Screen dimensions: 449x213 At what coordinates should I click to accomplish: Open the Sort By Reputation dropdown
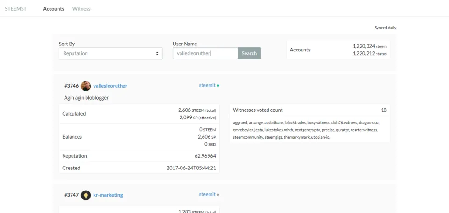pyautogui.click(x=111, y=53)
